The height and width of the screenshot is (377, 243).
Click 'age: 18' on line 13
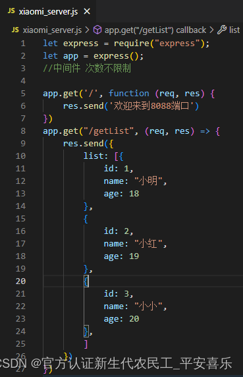click(121, 194)
